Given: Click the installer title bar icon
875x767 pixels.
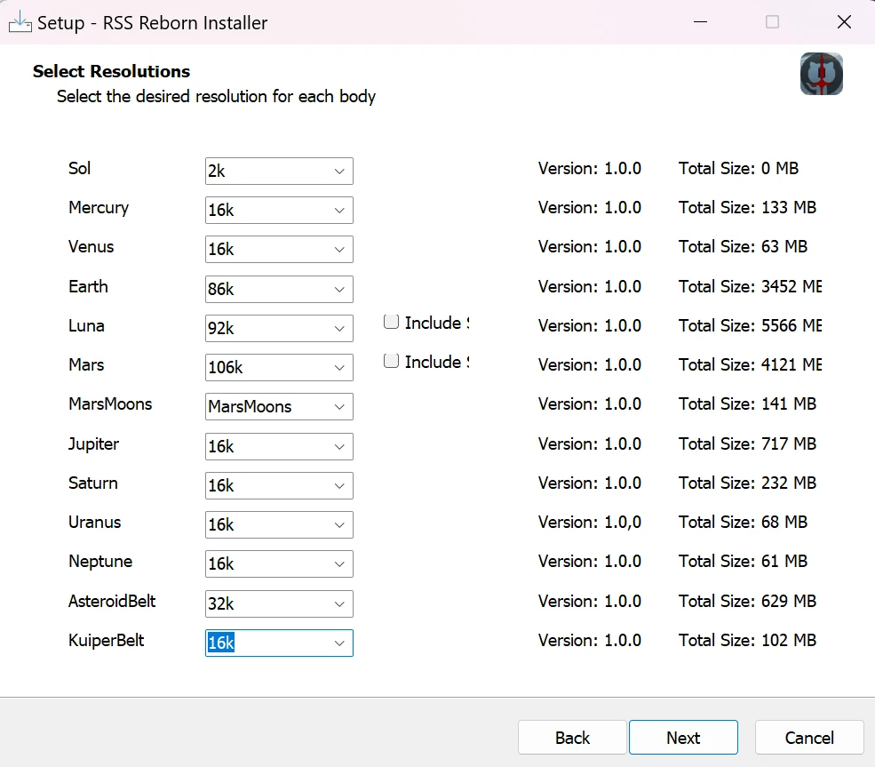Looking at the screenshot, I should pos(20,22).
